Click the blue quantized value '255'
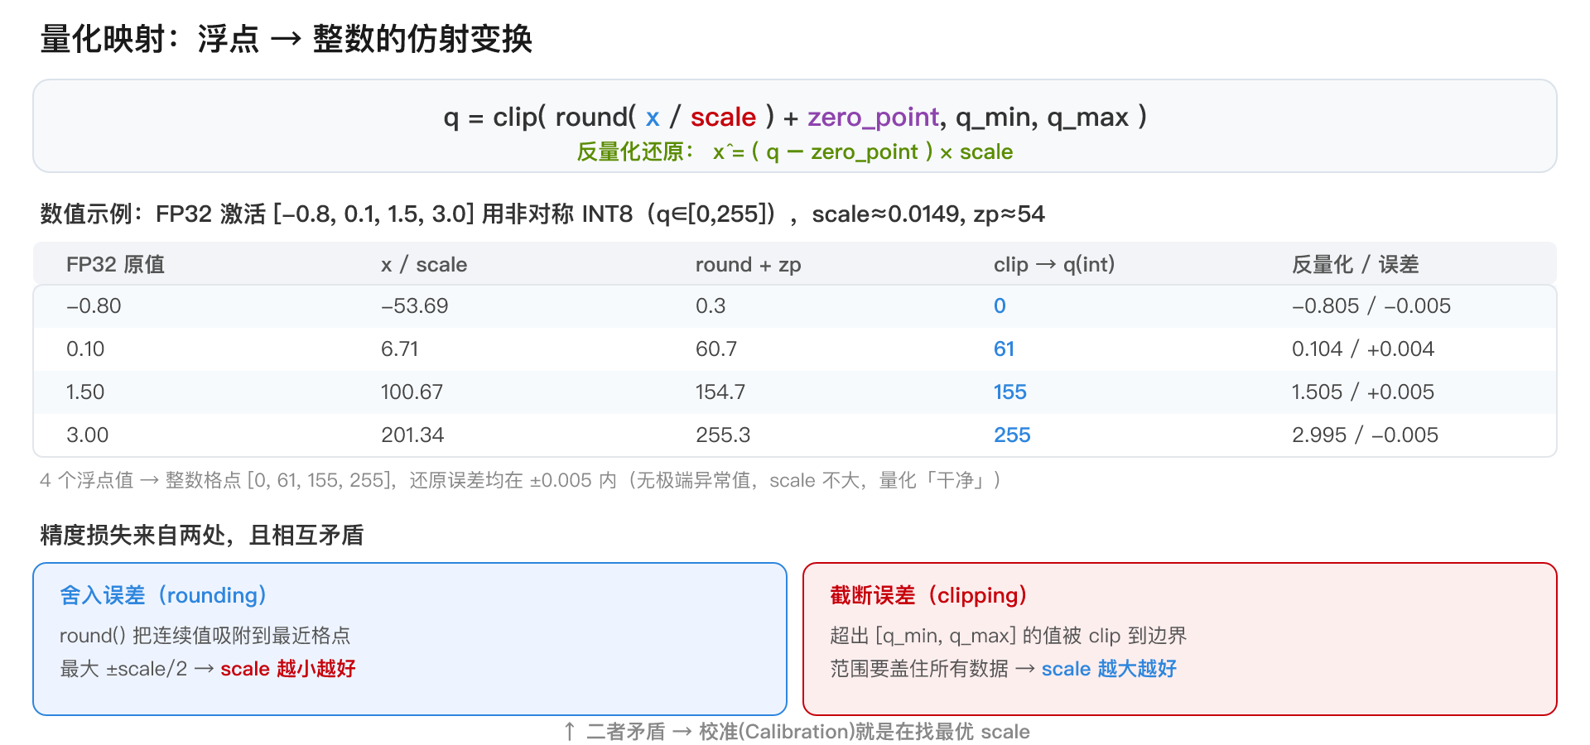The image size is (1590, 745). pos(1012,435)
